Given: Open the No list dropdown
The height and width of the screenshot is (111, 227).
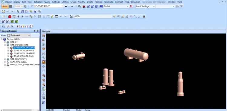Looking at the screenshot, I should (x=128, y=6).
